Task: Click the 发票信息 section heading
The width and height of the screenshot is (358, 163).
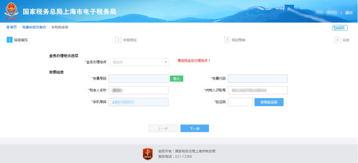Action: [x=56, y=72]
